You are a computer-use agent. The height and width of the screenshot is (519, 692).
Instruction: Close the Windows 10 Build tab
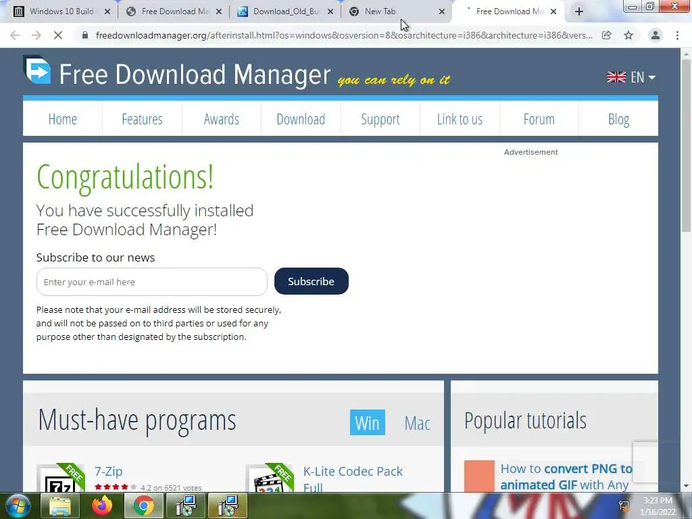tap(107, 11)
